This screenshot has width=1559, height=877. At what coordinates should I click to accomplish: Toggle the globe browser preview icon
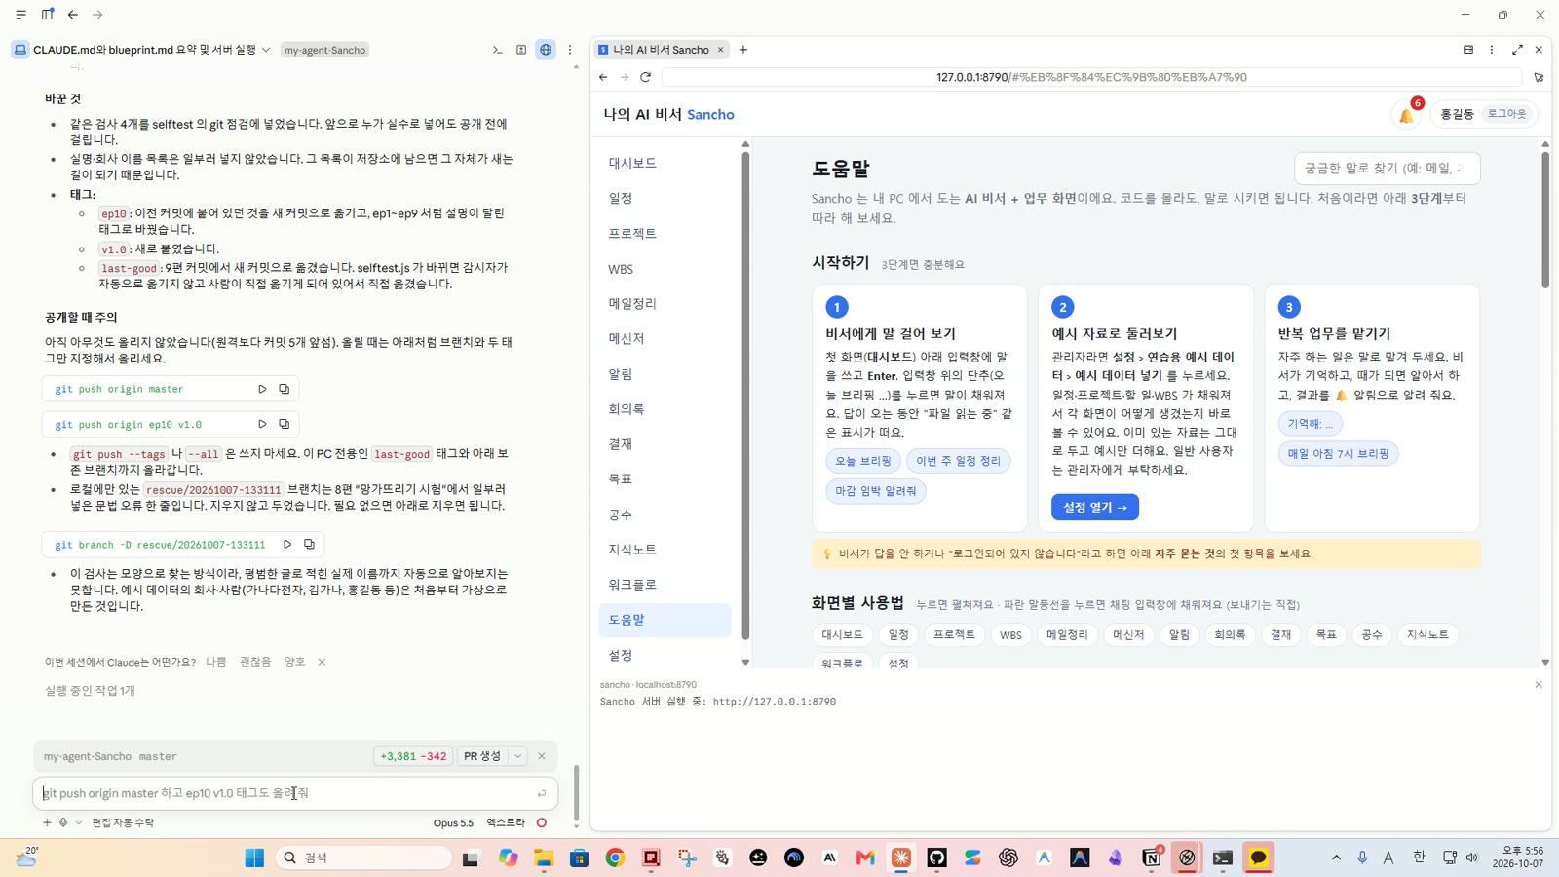coord(546,50)
